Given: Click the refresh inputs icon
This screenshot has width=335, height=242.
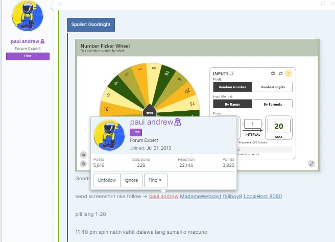Looking at the screenshot, I should (280, 74).
